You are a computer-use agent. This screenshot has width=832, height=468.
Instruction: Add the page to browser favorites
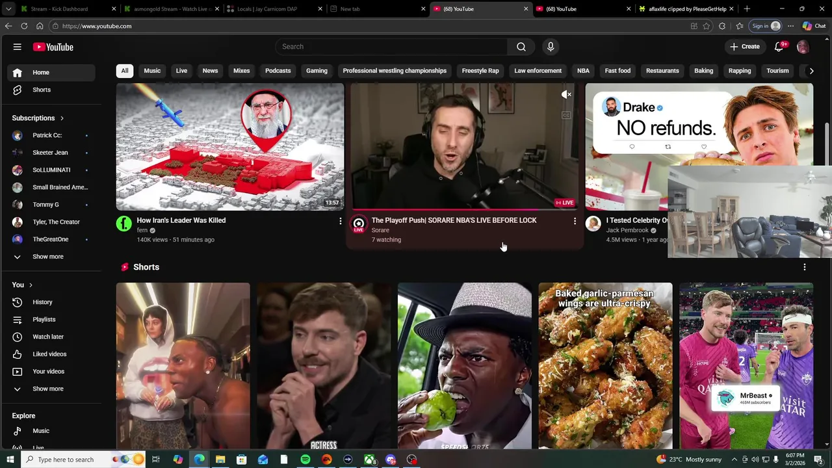click(707, 26)
